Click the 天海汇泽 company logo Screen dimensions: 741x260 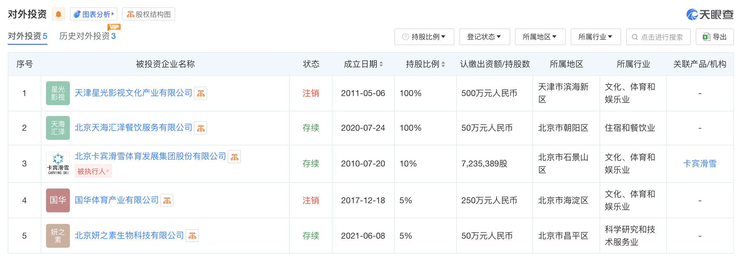(58, 128)
